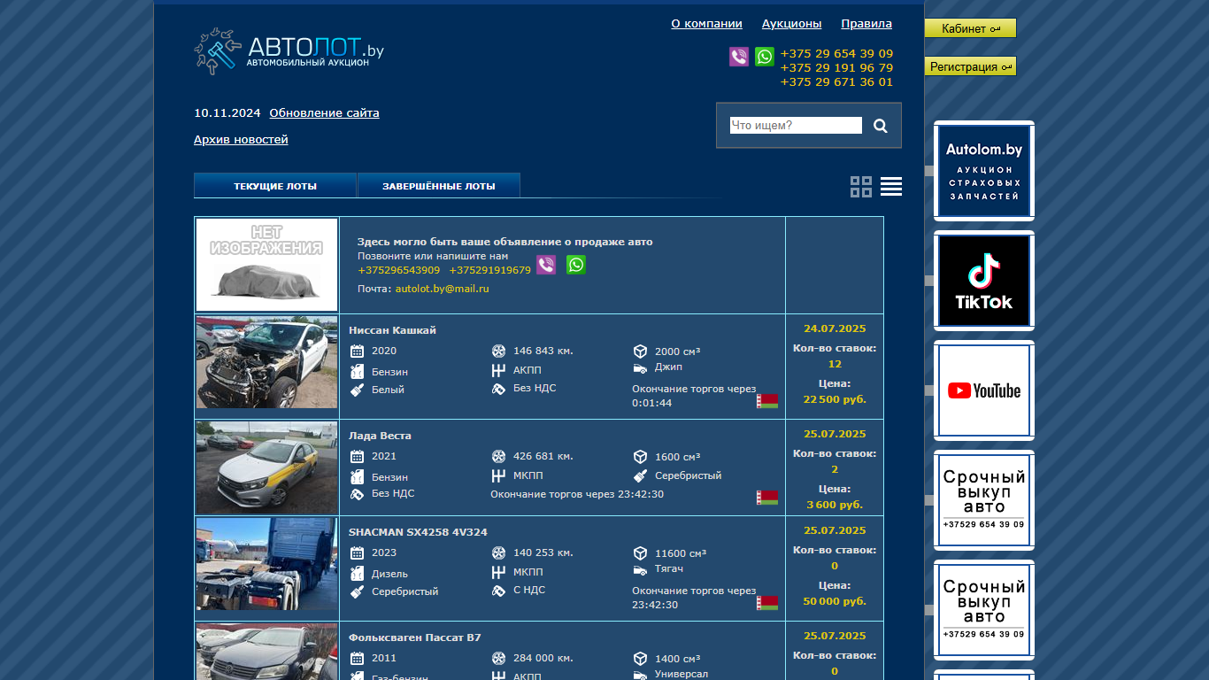
Task: Click Belarus flag on Лада Веста lot
Action: 767,498
